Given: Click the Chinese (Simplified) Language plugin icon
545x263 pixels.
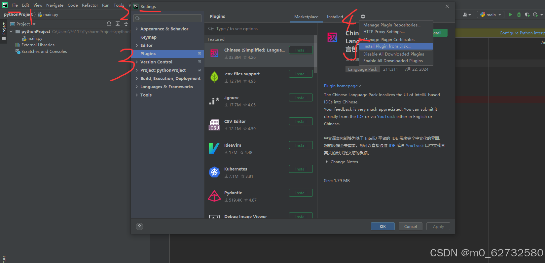Looking at the screenshot, I should (214, 54).
